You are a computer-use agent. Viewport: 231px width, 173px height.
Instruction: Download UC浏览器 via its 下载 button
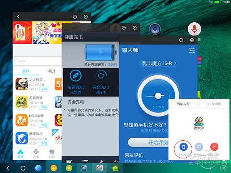pos(44,125)
